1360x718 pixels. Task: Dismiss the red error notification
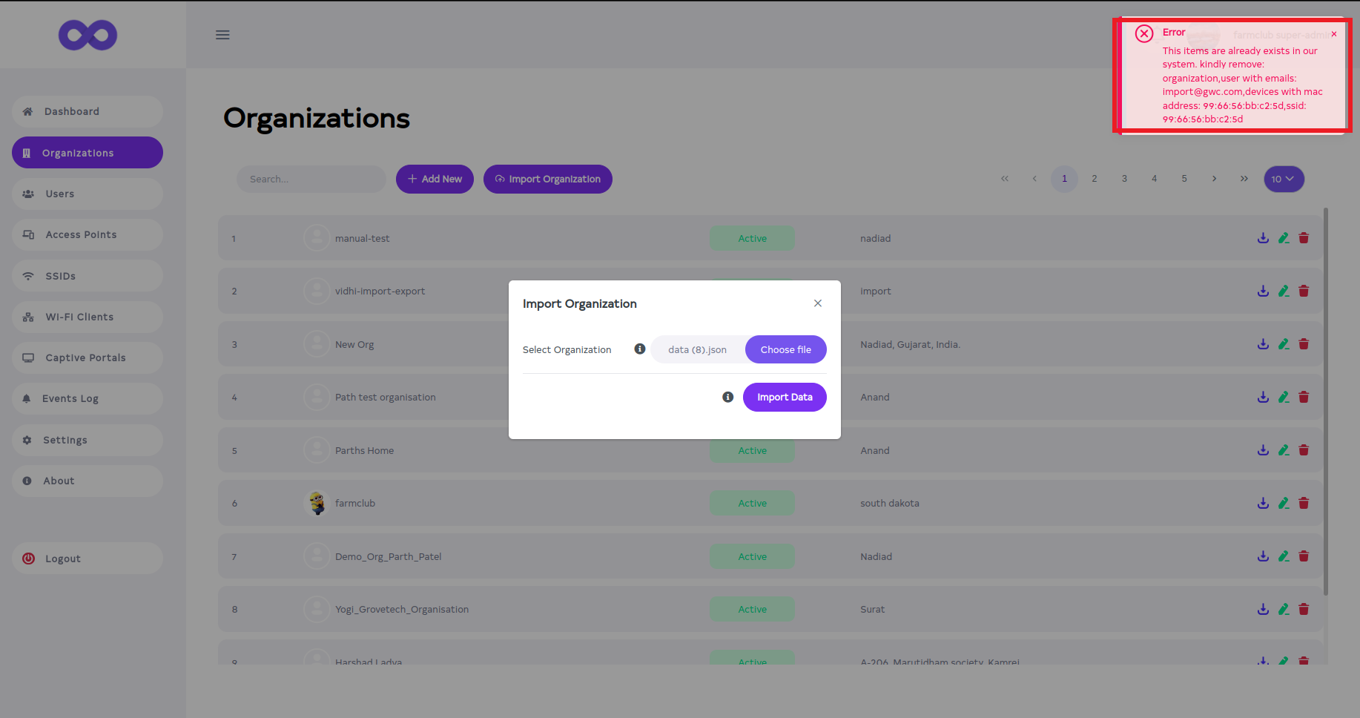click(1333, 34)
